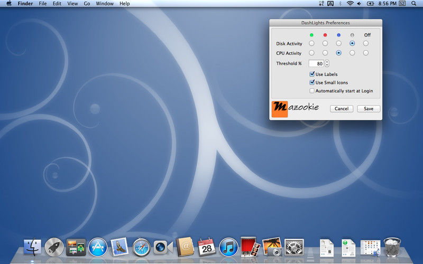
Task: Set CPU Activity to gray light
Action: click(x=352, y=53)
